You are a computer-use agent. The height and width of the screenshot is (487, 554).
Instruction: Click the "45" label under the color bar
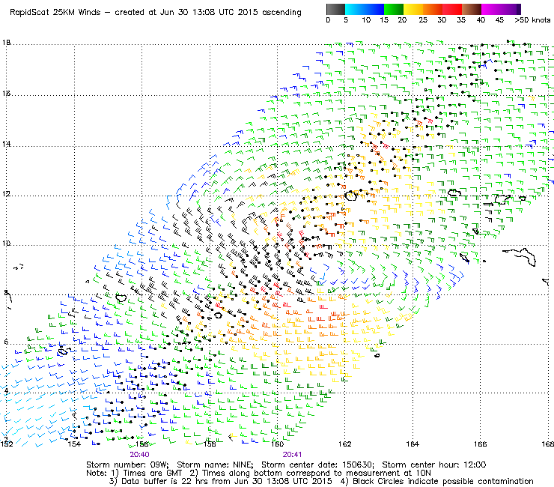(499, 20)
